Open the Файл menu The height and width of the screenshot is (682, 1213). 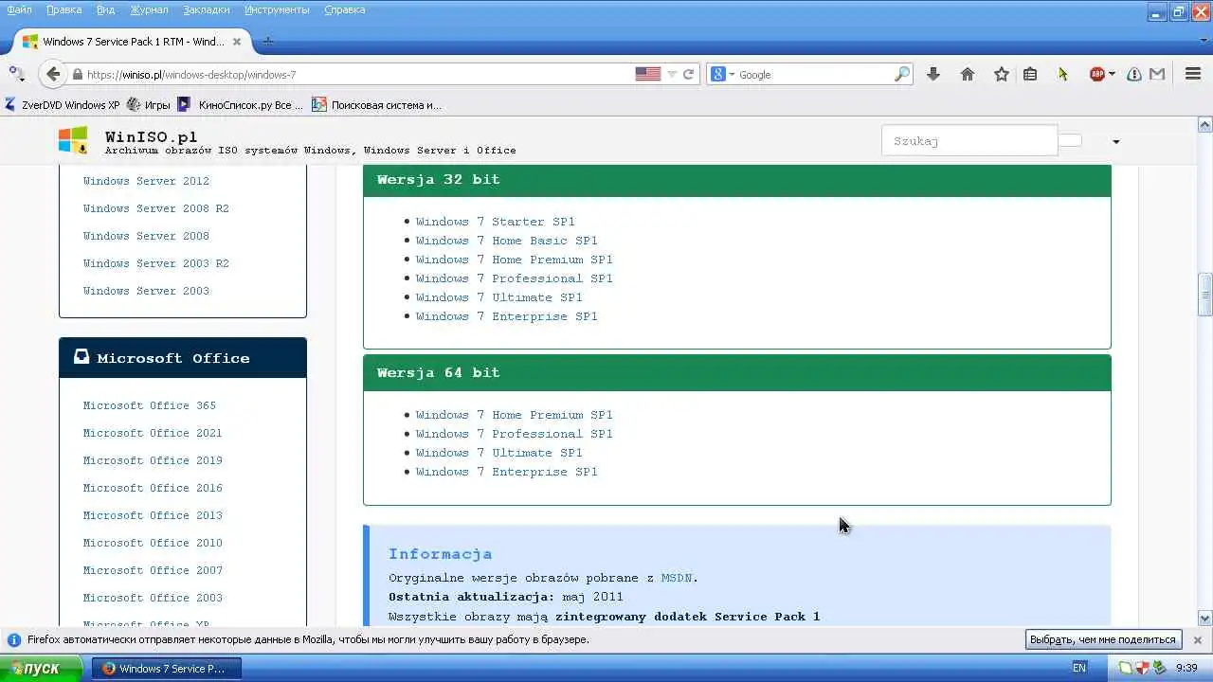19,9
